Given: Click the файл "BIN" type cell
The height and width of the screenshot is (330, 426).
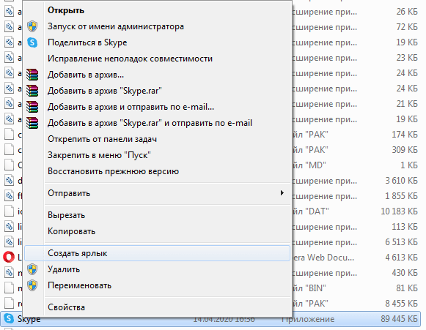Looking at the screenshot, I should click(309, 288).
